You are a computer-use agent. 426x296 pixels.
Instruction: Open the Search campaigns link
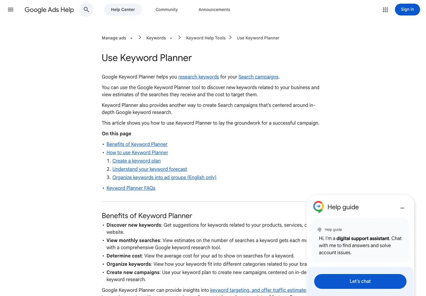tap(258, 77)
